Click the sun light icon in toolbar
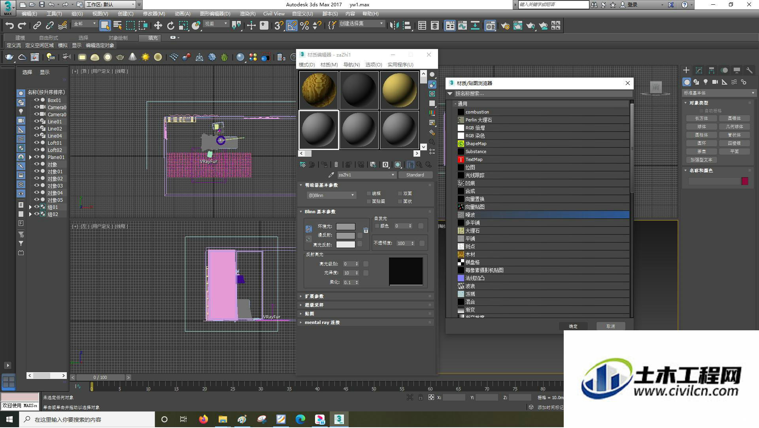Viewport: 759px width, 428px height. [x=145, y=57]
